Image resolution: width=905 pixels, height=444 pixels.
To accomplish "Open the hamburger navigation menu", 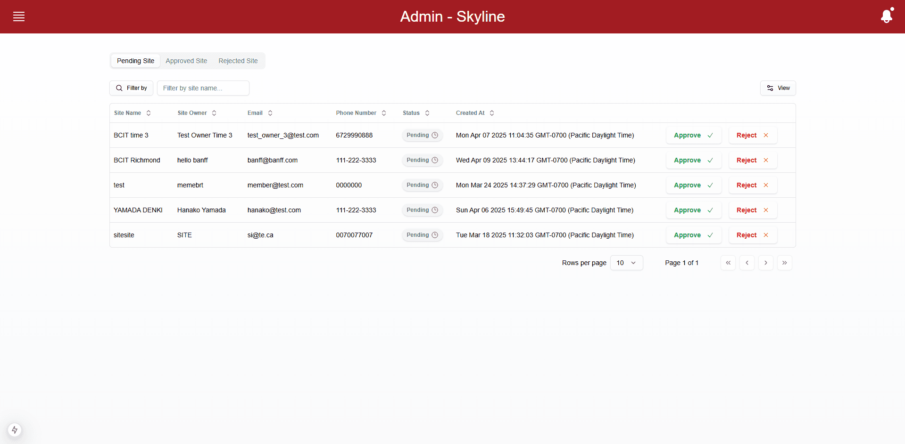I will point(19,16).
